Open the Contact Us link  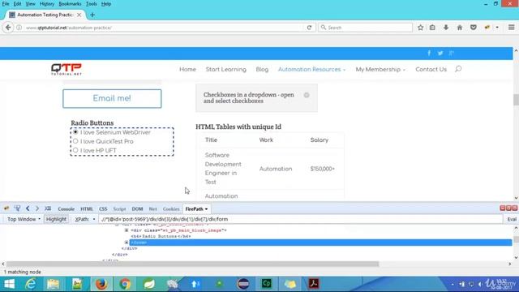tap(431, 69)
